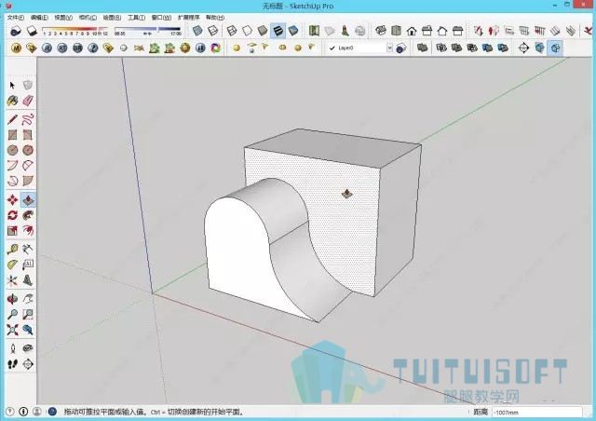Choose the Offset tool
596x421 pixels.
click(x=28, y=230)
